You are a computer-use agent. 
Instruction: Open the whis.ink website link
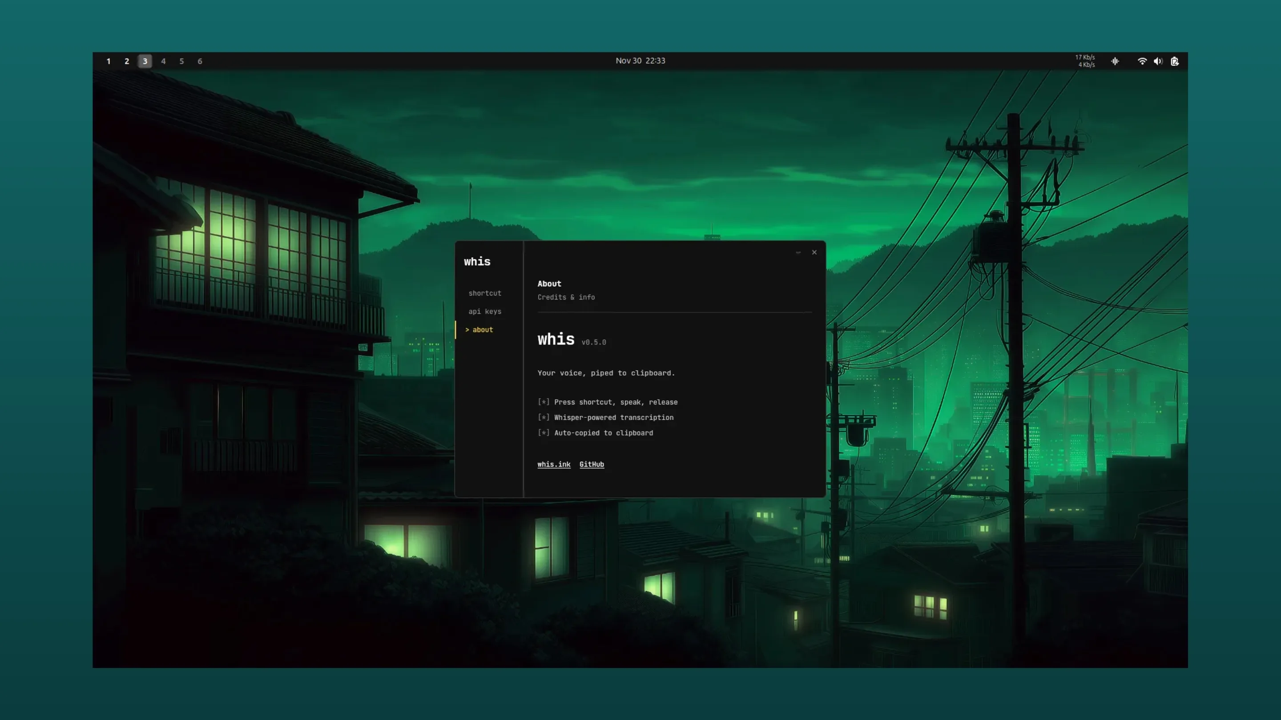(553, 464)
